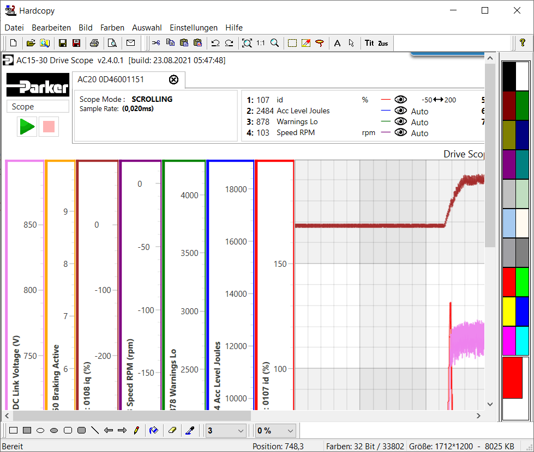Image resolution: width=534 pixels, height=452 pixels.
Task: Select the straight line drawing tool
Action: pos(95,431)
